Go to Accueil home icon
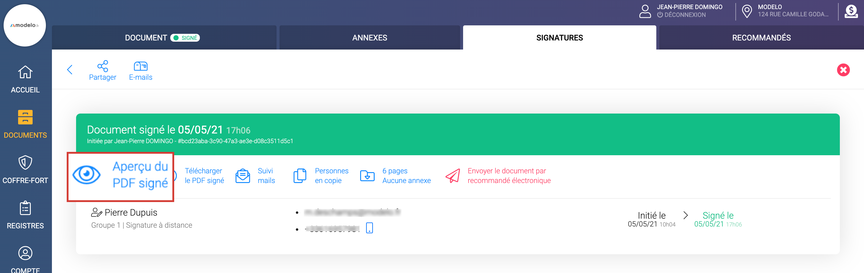 tap(25, 72)
